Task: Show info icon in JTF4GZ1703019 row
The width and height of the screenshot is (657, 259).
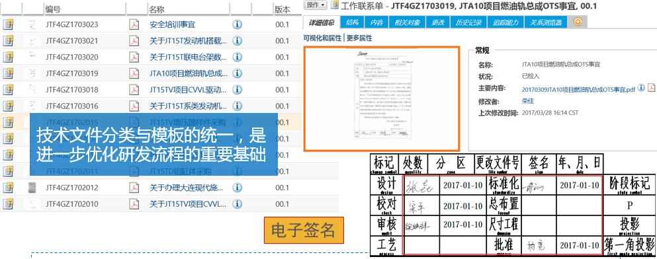Action: [237, 73]
